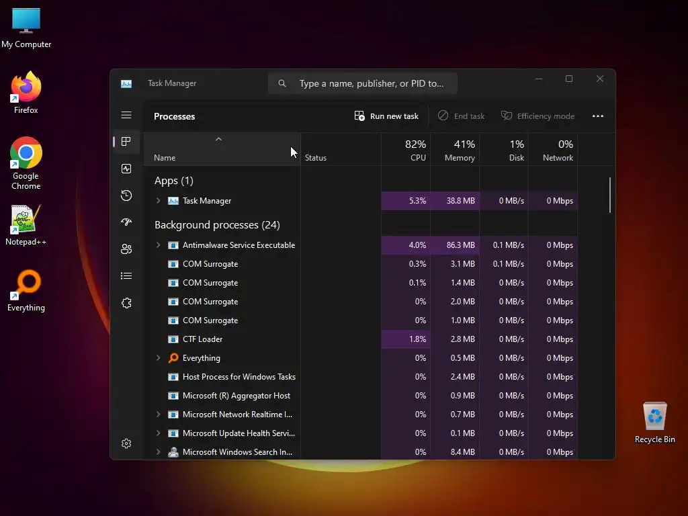Select the COM Surrogate row at 2.0 MB
688x516 pixels.
pyautogui.click(x=360, y=302)
